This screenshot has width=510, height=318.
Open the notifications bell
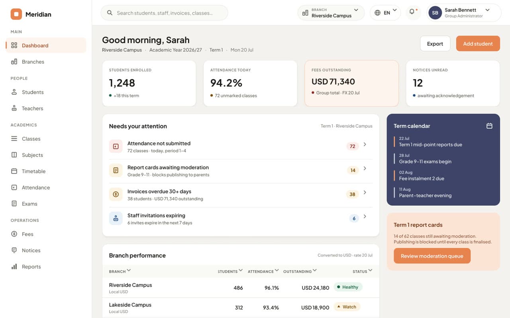click(412, 12)
